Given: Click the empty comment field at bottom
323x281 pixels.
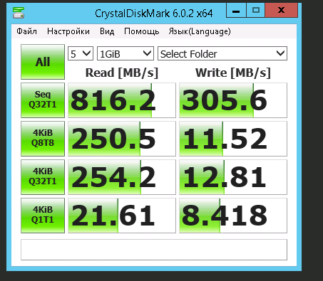Looking at the screenshot, I should [154, 250].
